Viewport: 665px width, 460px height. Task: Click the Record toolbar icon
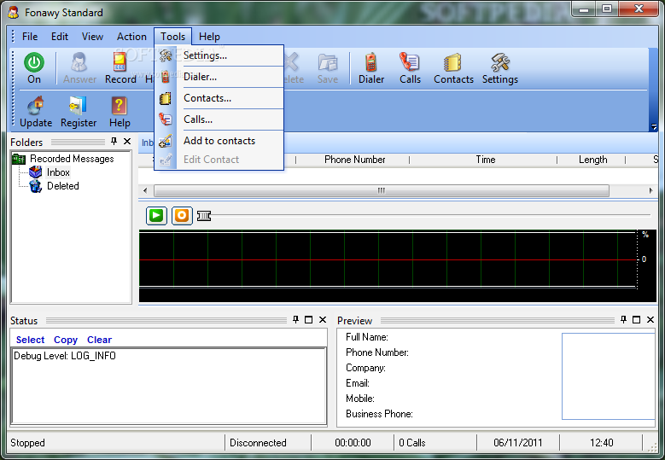(x=120, y=67)
